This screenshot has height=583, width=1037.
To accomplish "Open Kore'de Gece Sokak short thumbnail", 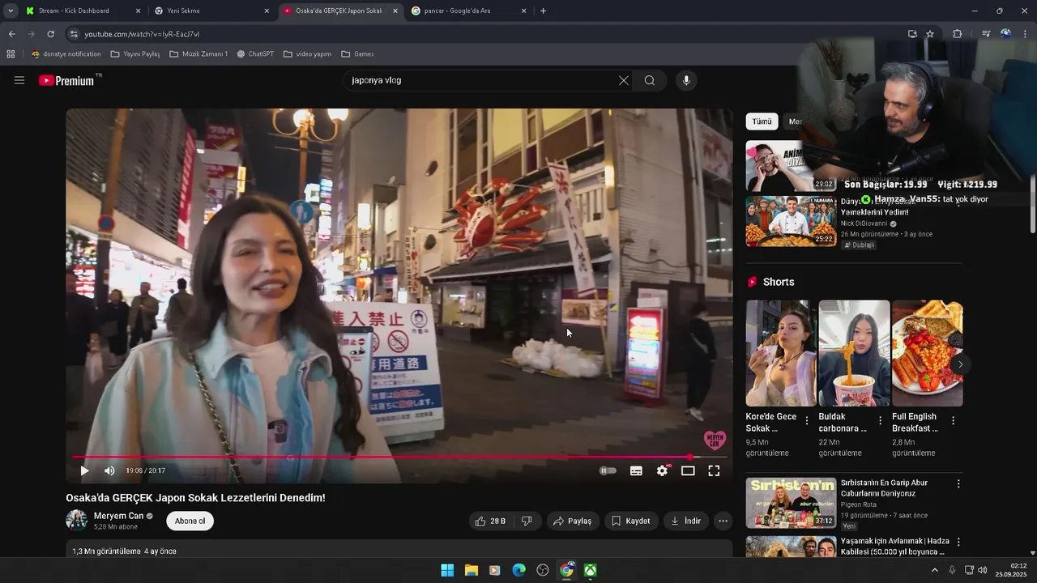I will [781, 353].
